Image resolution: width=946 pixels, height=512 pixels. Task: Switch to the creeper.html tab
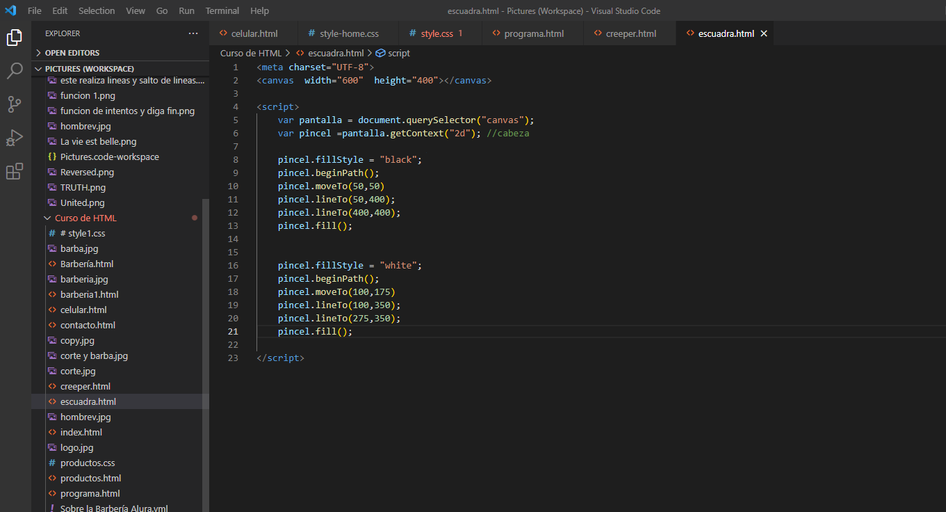click(630, 33)
